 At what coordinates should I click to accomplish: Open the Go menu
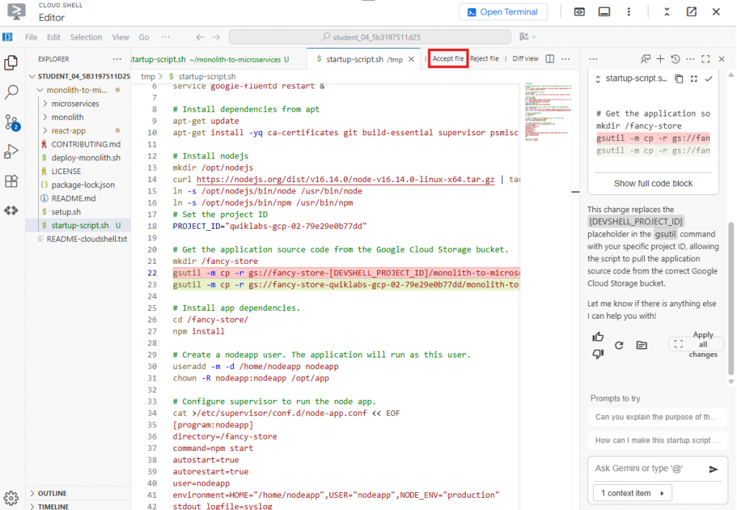(144, 37)
